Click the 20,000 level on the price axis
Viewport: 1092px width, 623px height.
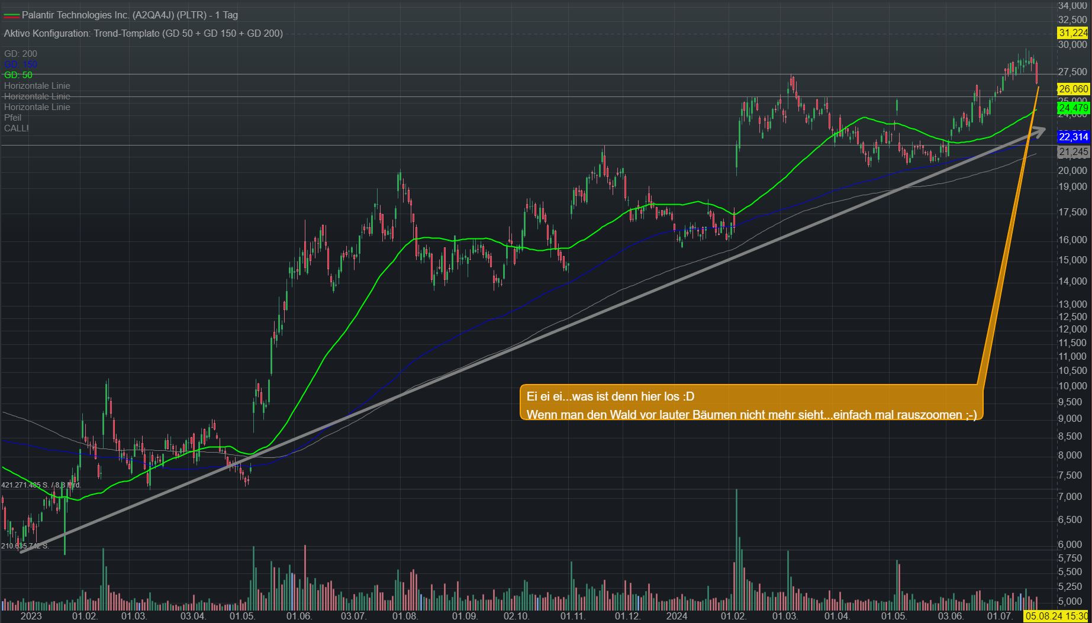click(x=1072, y=171)
